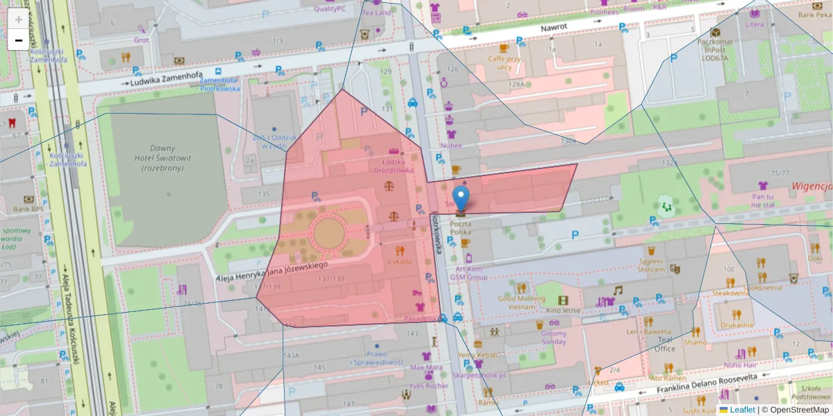Click the cinema icon at Kino Letnie
Screen dimensions: 833x416
click(x=562, y=300)
